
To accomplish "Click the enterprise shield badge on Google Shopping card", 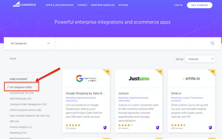I will [105, 128].
